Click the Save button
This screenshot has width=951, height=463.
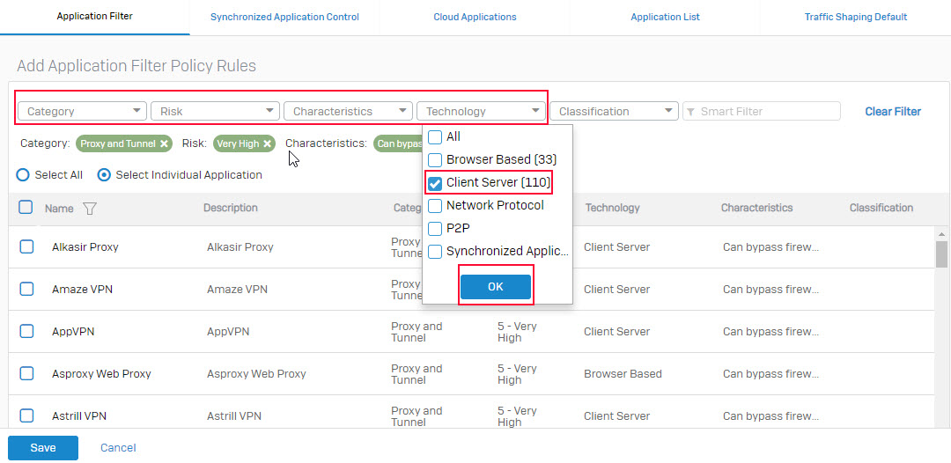pyautogui.click(x=43, y=448)
